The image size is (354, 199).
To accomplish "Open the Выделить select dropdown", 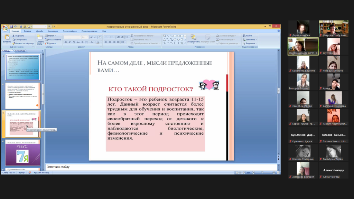I will click(250, 43).
